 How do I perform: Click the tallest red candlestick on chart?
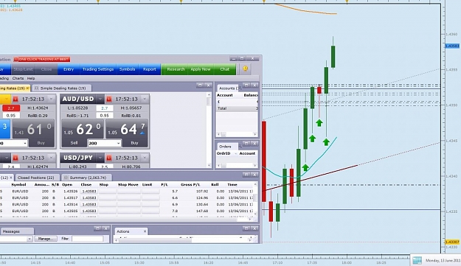pyautogui.click(x=264, y=161)
